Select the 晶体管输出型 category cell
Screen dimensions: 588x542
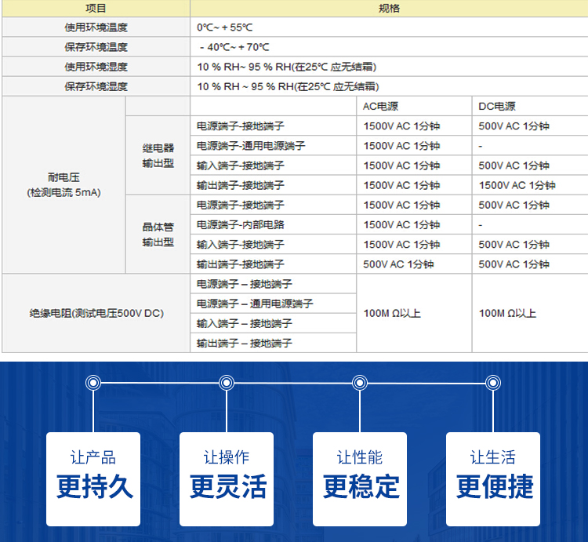click(158, 235)
